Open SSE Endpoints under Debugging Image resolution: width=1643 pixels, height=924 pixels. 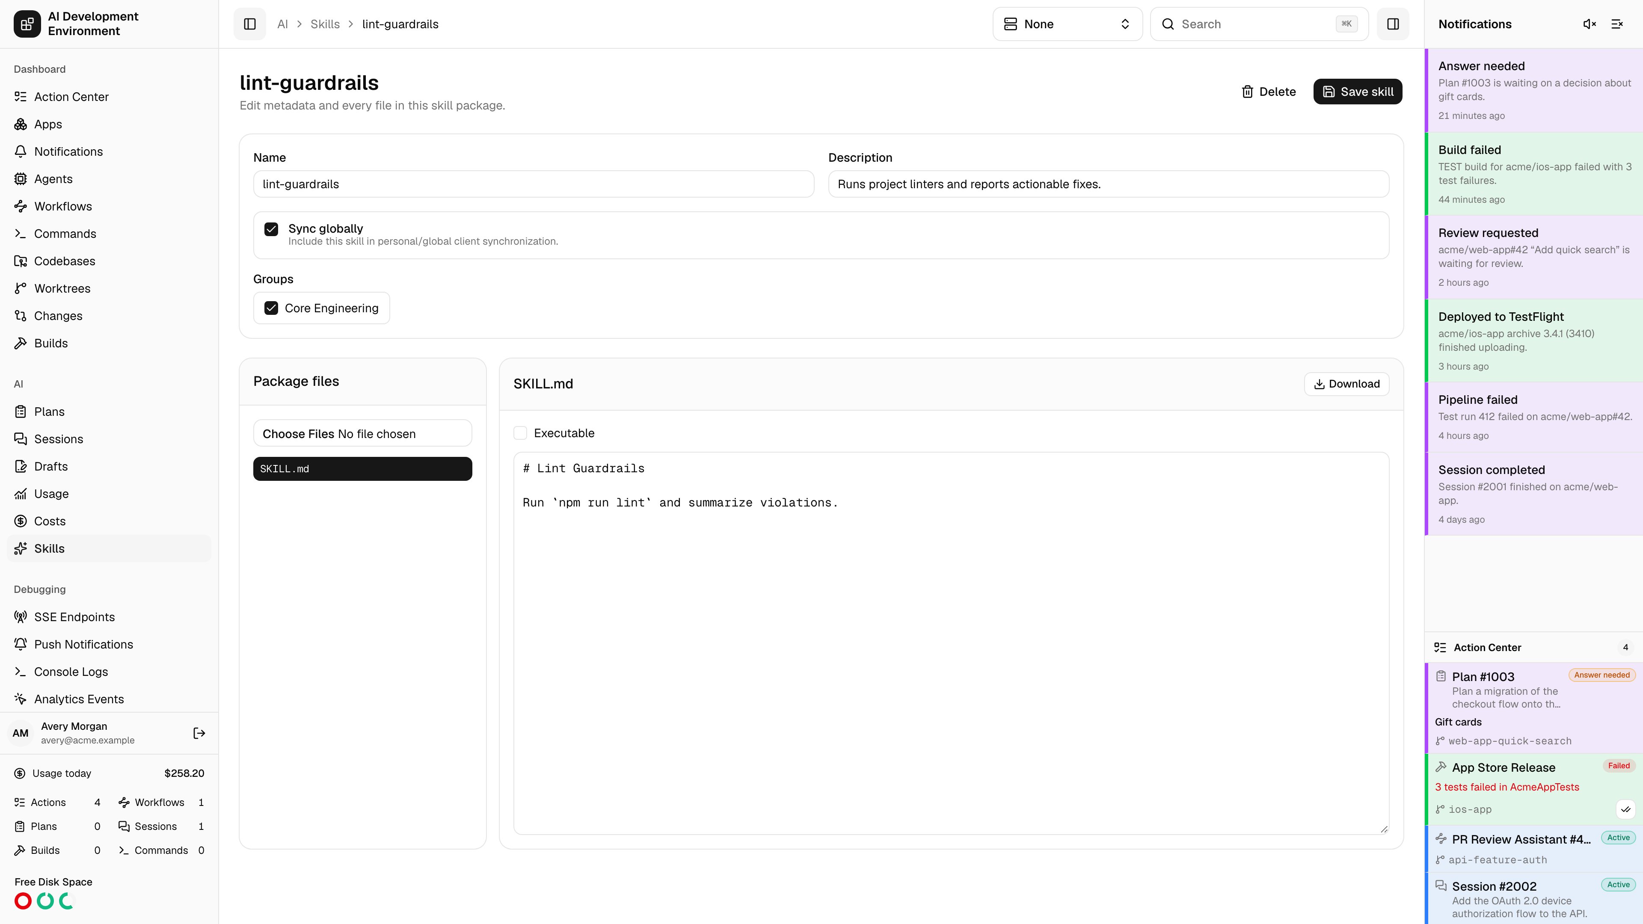pyautogui.click(x=109, y=617)
